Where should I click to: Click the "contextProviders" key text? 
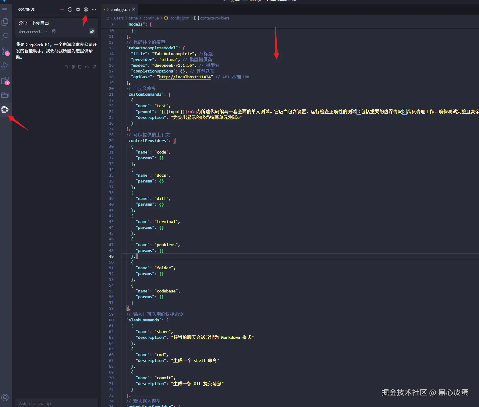tap(147, 141)
